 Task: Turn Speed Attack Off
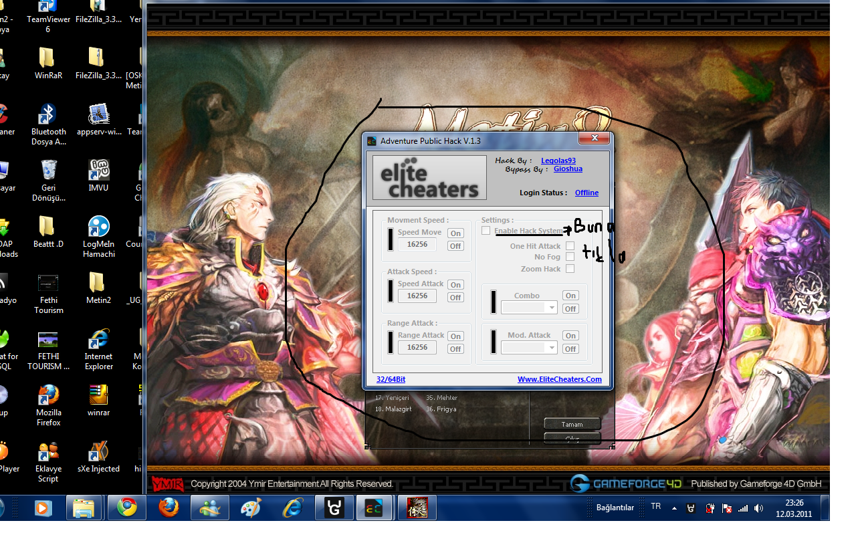455,298
